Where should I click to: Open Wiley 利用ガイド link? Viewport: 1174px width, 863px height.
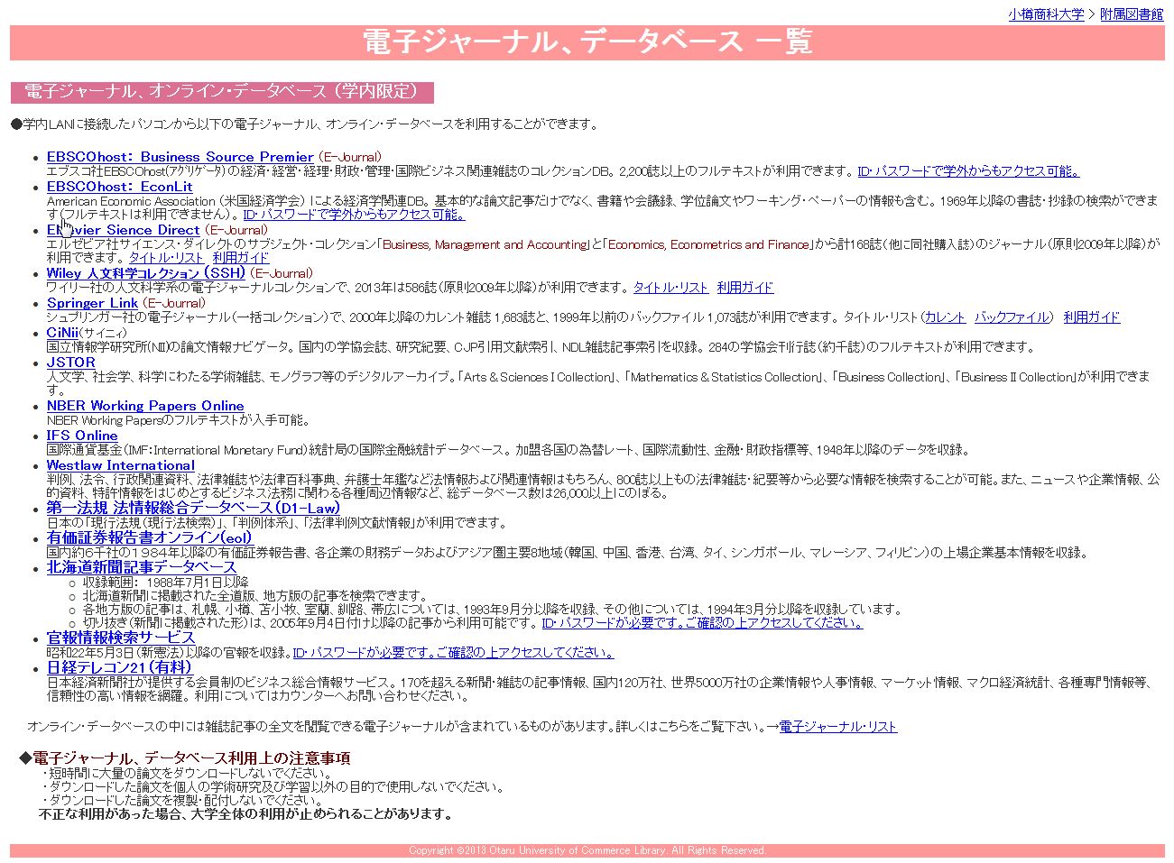(745, 288)
